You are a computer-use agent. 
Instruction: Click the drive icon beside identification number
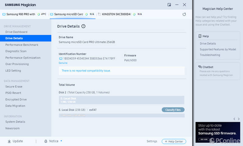pyautogui.click(x=61, y=58)
